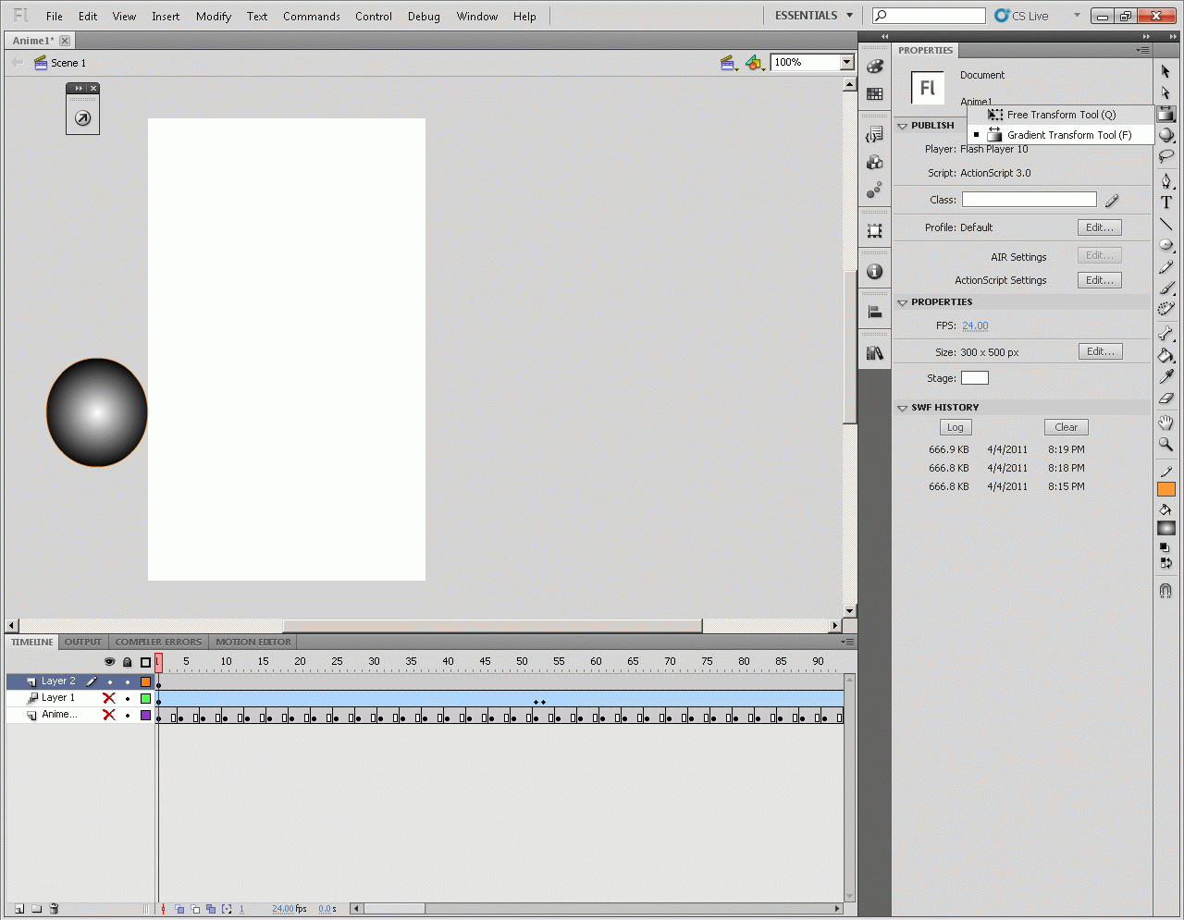Select the Paint Bucket tool
The height and width of the screenshot is (920, 1184).
(1165, 355)
